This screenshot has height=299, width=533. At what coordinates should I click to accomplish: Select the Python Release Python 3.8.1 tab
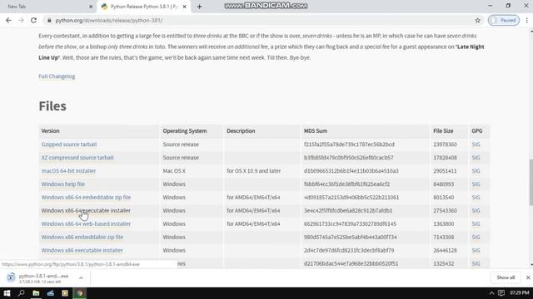[x=144, y=7]
